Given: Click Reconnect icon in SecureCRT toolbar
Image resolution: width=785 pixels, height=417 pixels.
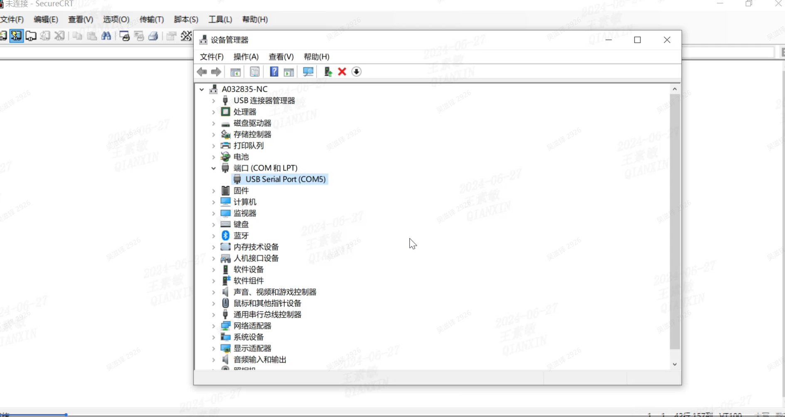Looking at the screenshot, I should click(x=45, y=36).
